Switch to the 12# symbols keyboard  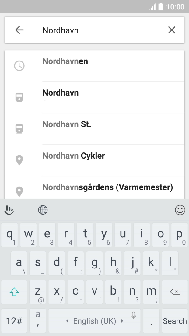click(14, 321)
